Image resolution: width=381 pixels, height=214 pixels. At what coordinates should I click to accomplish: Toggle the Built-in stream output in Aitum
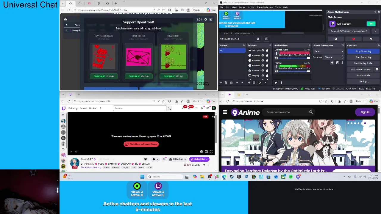(371, 24)
